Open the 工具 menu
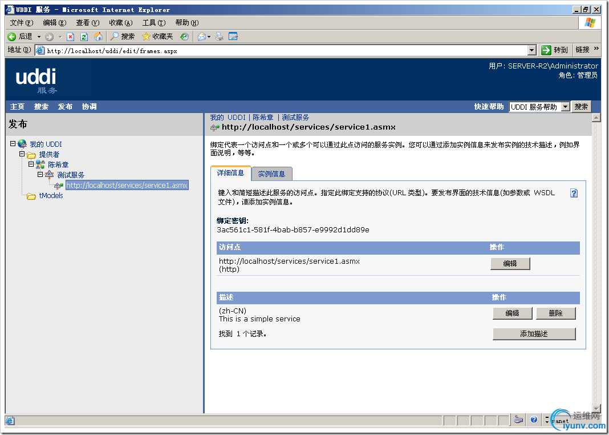The image size is (609, 435). coord(154,23)
